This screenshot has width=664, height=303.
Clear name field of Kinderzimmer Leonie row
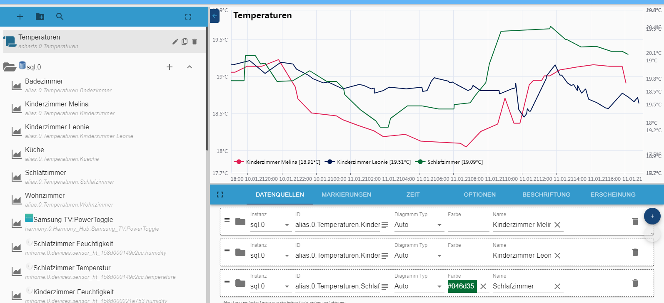point(557,256)
